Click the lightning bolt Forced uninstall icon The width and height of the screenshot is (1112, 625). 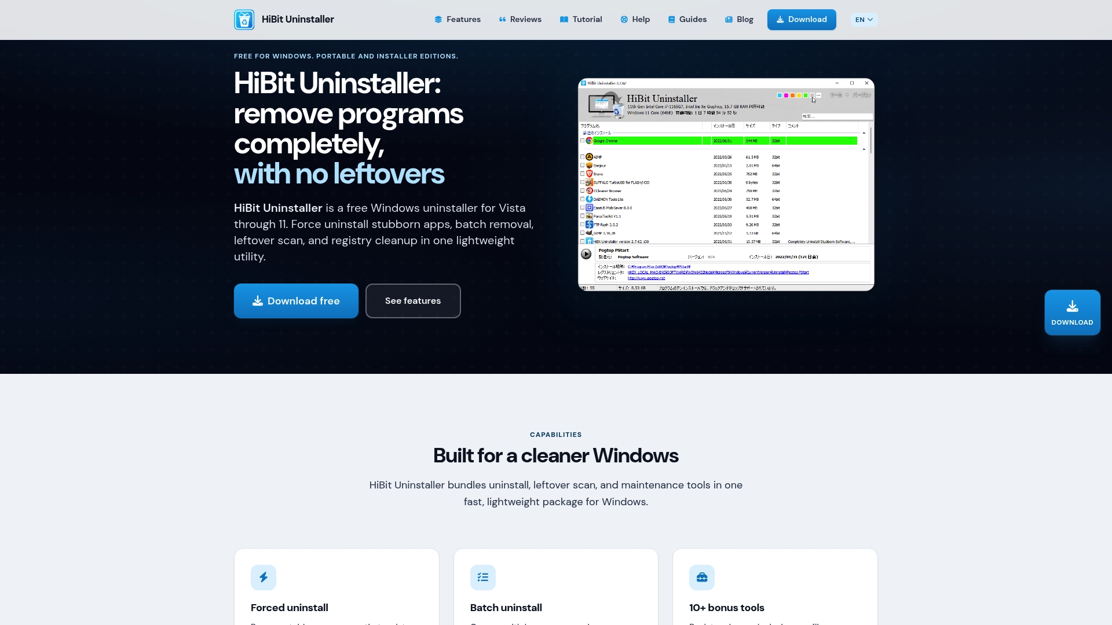[264, 578]
